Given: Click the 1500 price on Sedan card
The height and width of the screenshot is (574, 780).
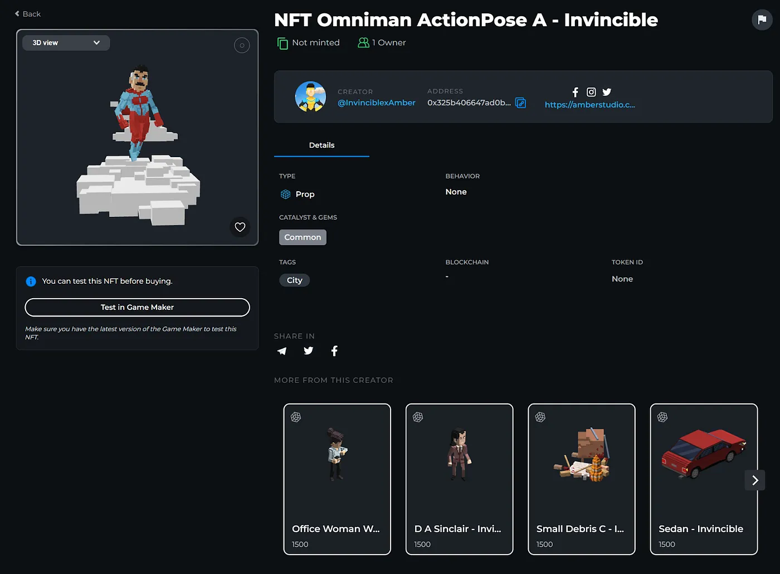Looking at the screenshot, I should tap(667, 544).
